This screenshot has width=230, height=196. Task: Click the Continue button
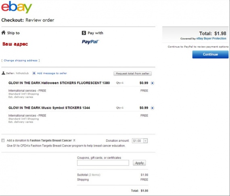(210, 54)
